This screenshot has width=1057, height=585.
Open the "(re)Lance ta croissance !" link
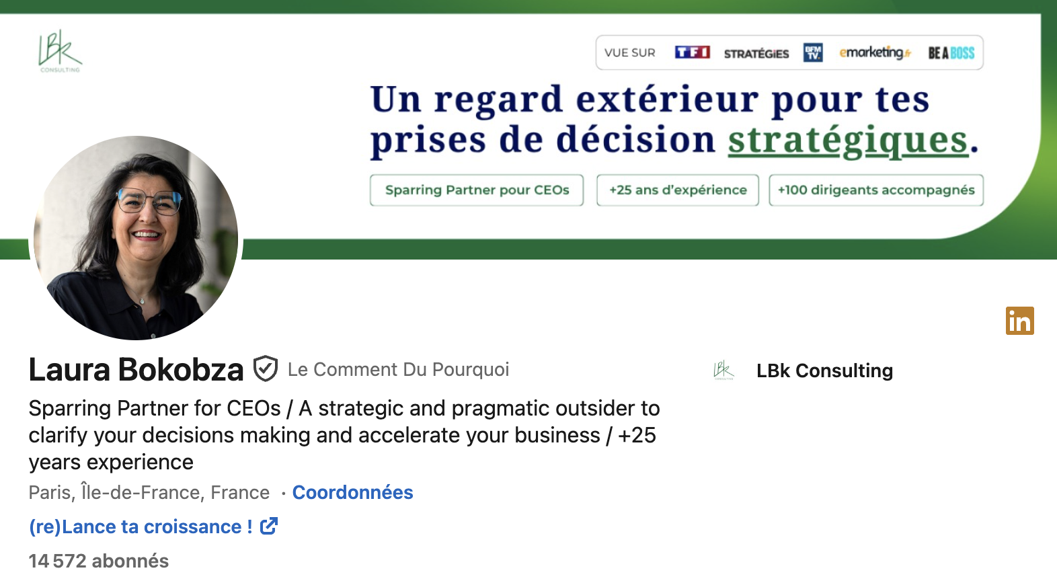coord(141,526)
